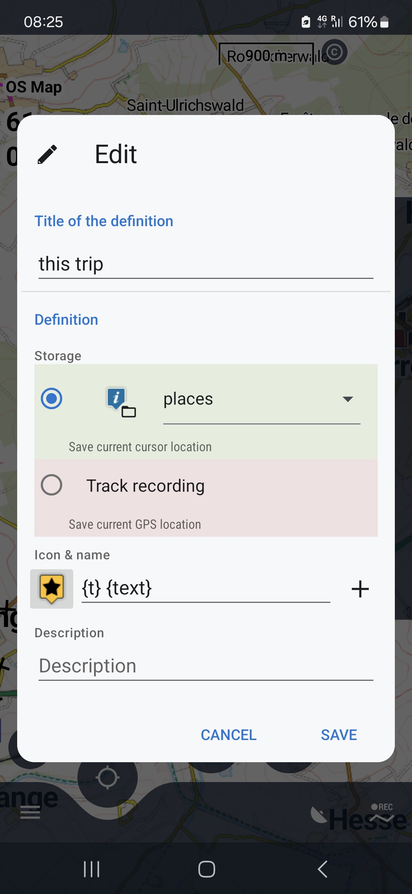Tap the Description input field
412x894 pixels.
coord(206,666)
